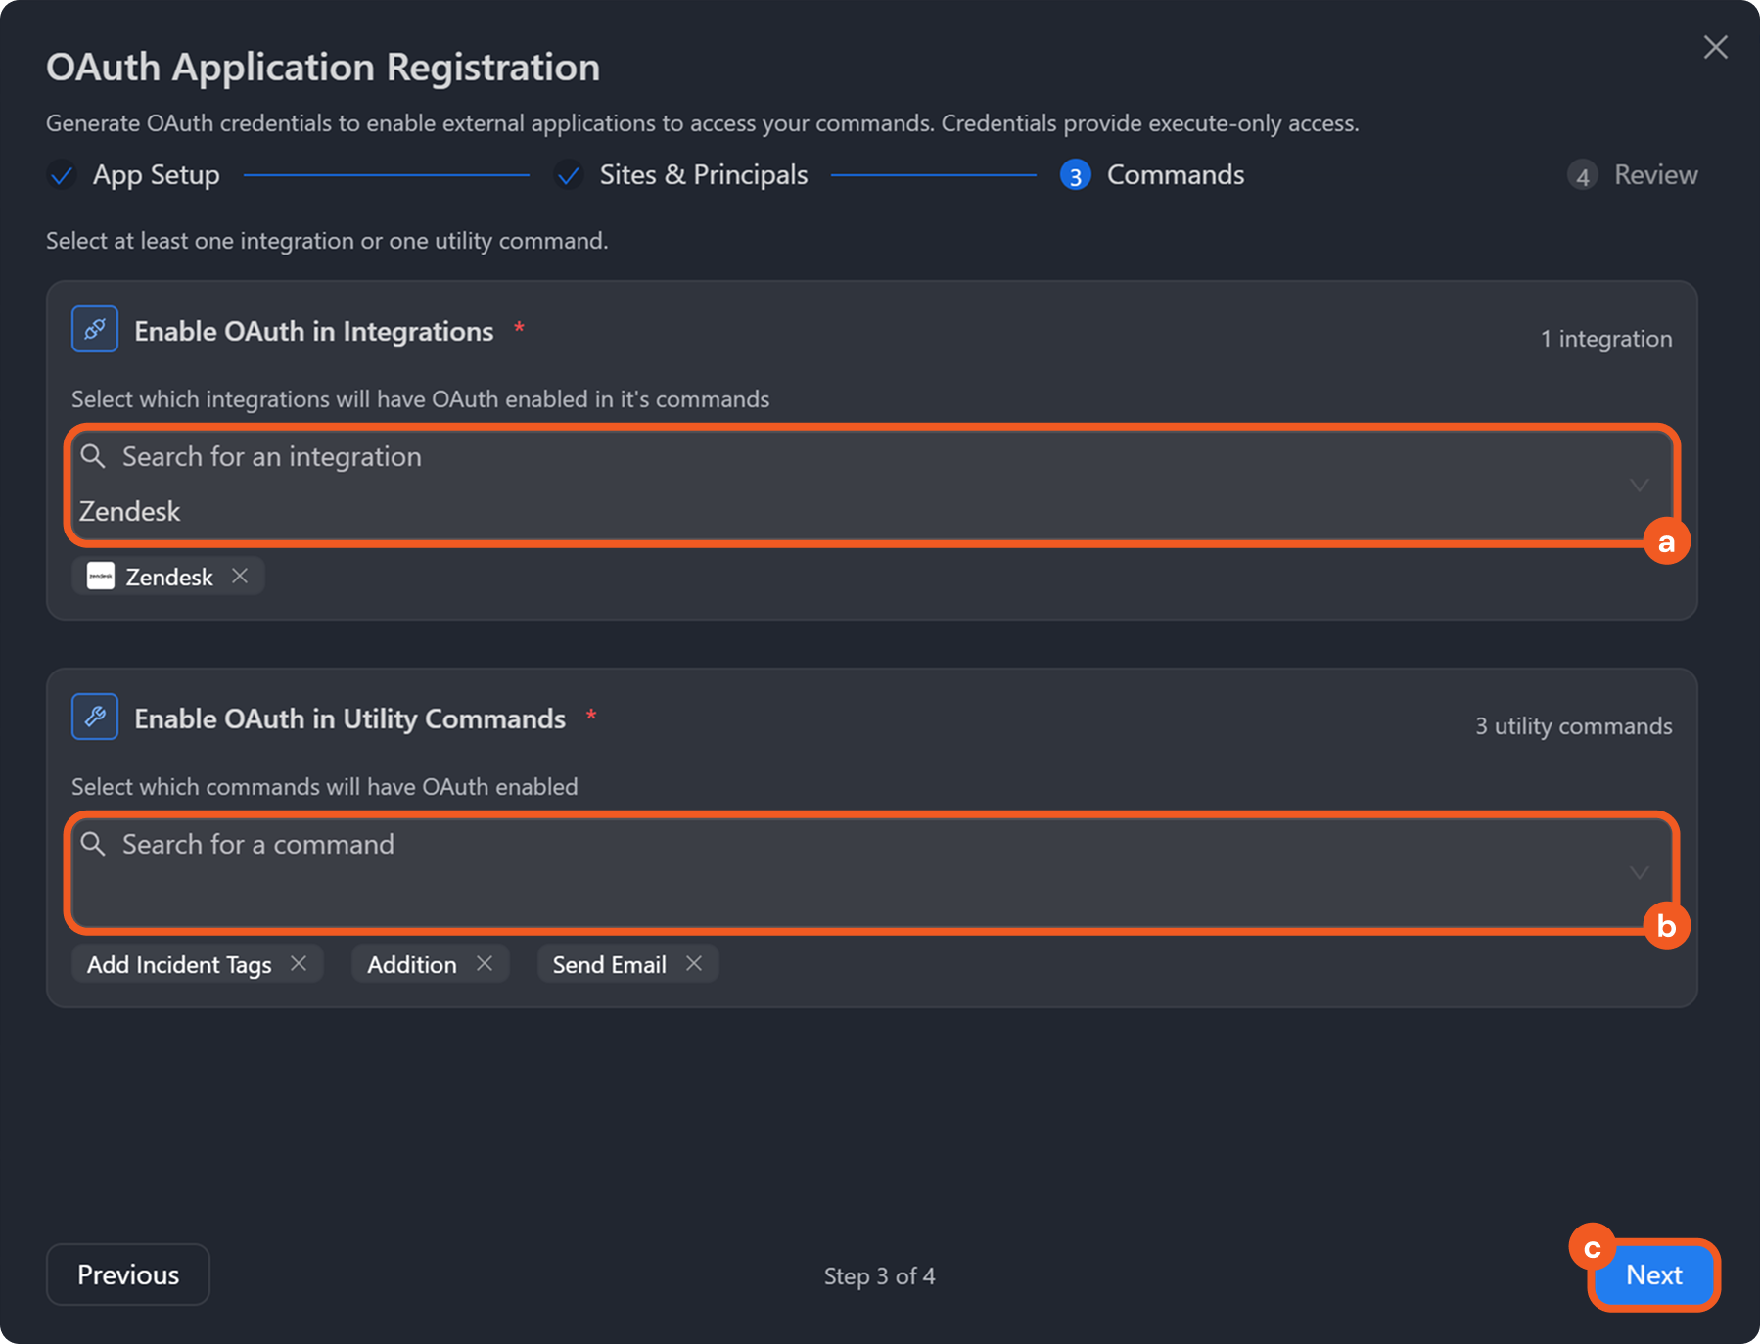Click the integration search magnifier icon

pyautogui.click(x=93, y=456)
